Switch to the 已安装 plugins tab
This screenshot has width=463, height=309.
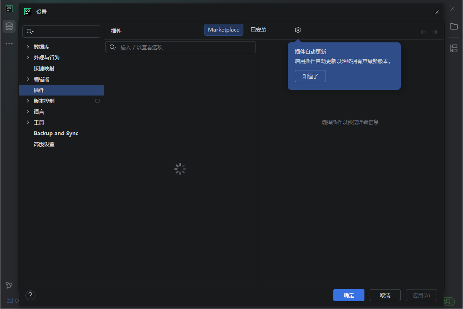click(259, 30)
